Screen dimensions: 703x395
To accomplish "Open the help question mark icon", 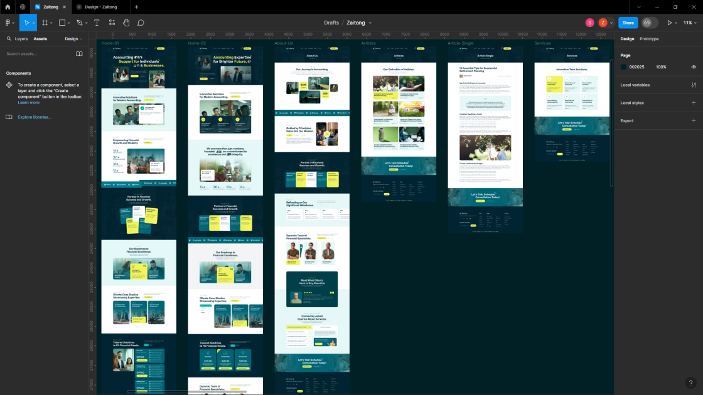I will tap(690, 382).
